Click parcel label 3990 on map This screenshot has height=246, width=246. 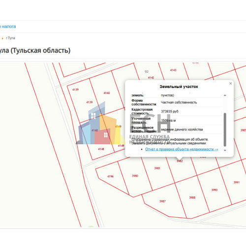[215, 190]
